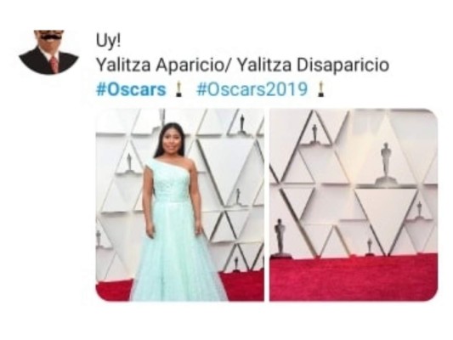Open the right photo of the empty red carpet

coord(354,205)
